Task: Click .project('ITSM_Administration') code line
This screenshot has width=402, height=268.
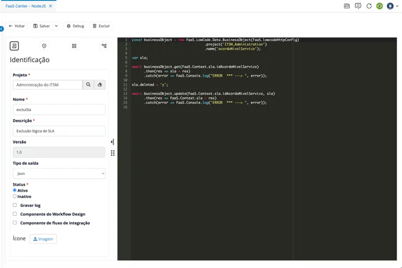Action: [235, 44]
